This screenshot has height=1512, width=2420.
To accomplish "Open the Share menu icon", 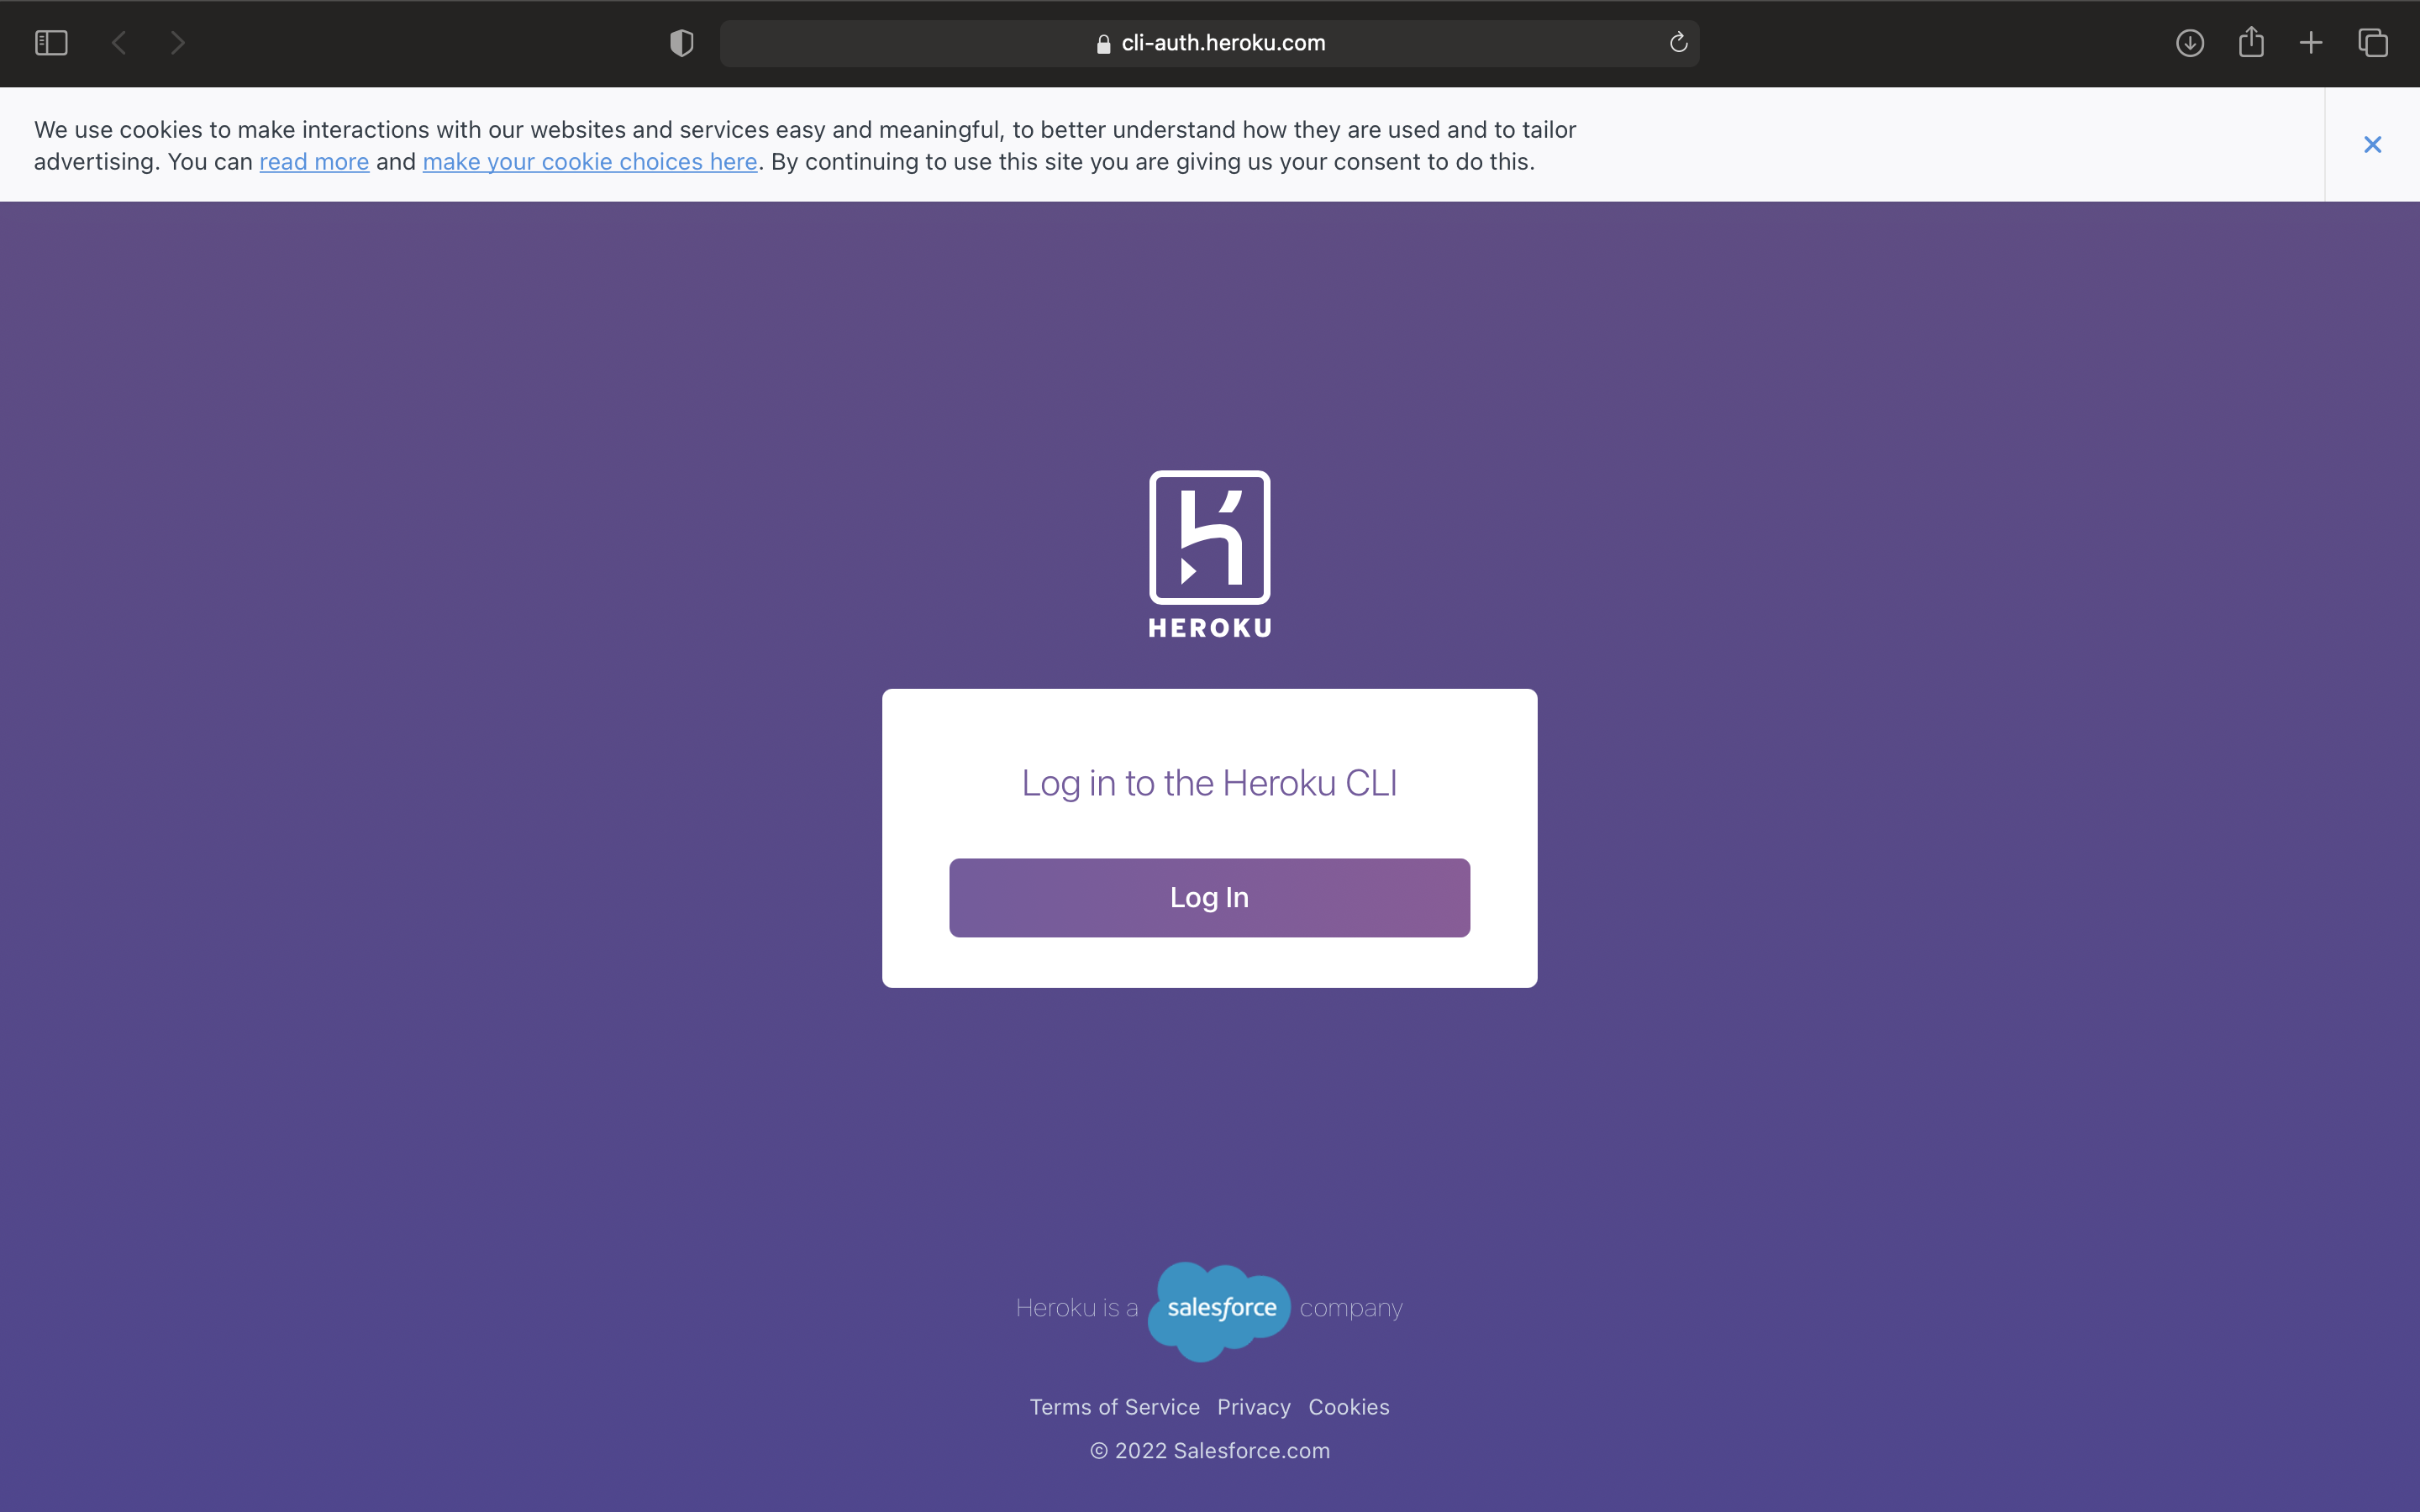I will 2251,42.
